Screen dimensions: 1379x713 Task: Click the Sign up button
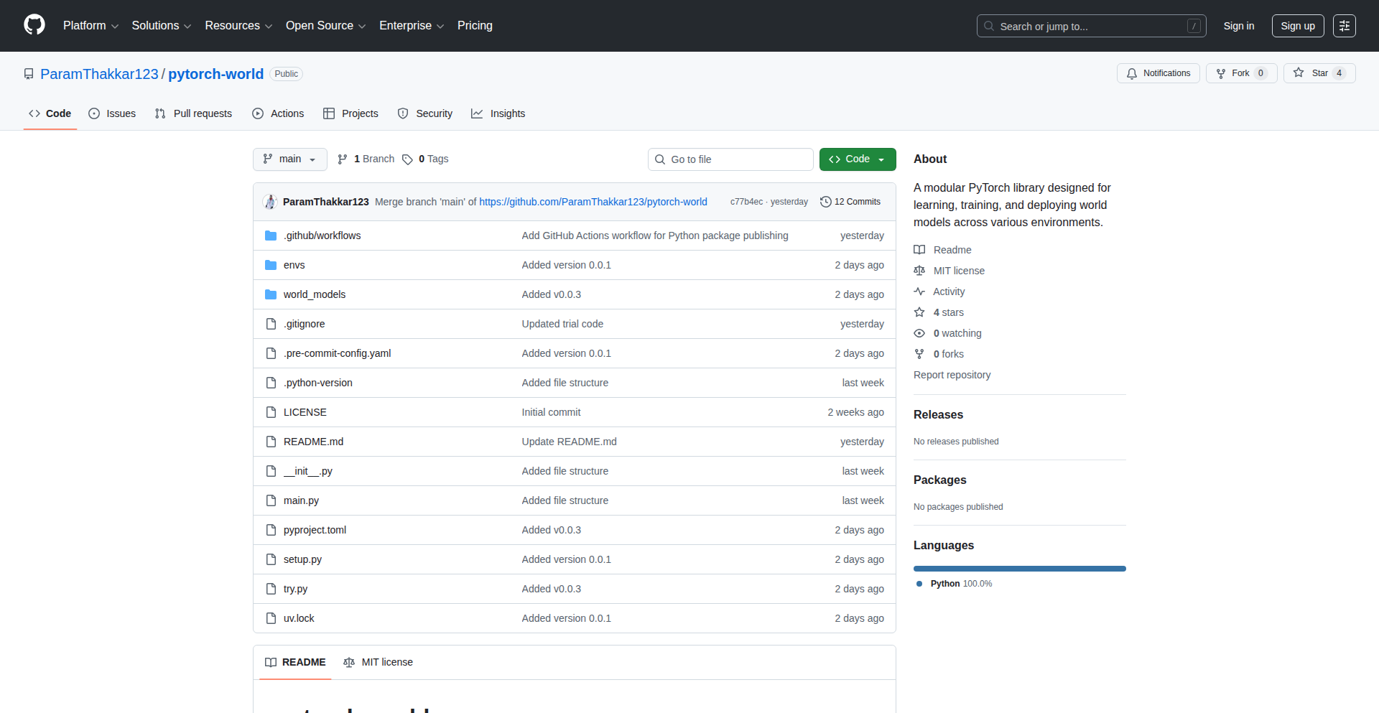pyautogui.click(x=1297, y=25)
